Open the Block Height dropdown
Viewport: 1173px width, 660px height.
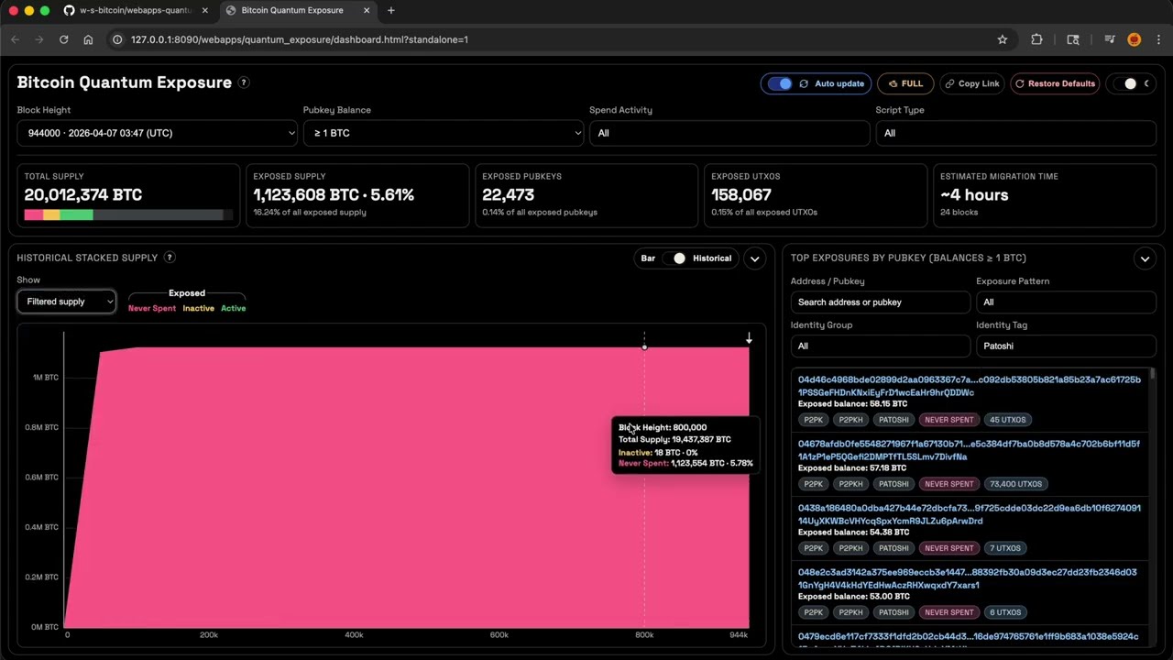tap(157, 133)
